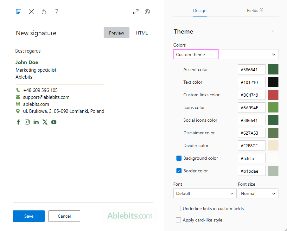This screenshot has height=231, width=287.
Task: Check Apply card-like style
Action: [178, 220]
